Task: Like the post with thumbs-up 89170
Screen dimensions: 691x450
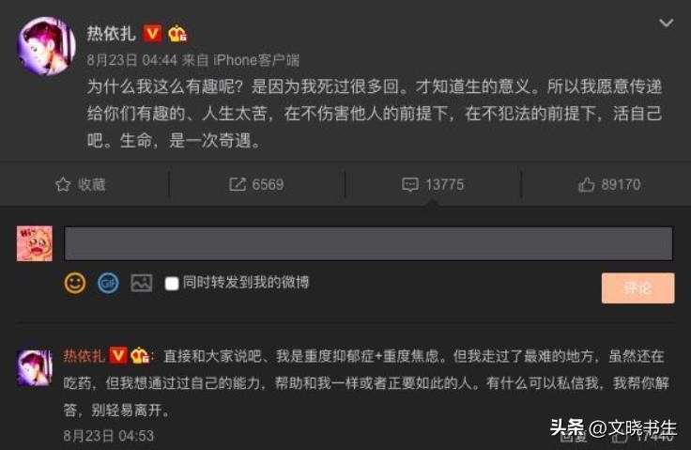Action: pyautogui.click(x=609, y=184)
